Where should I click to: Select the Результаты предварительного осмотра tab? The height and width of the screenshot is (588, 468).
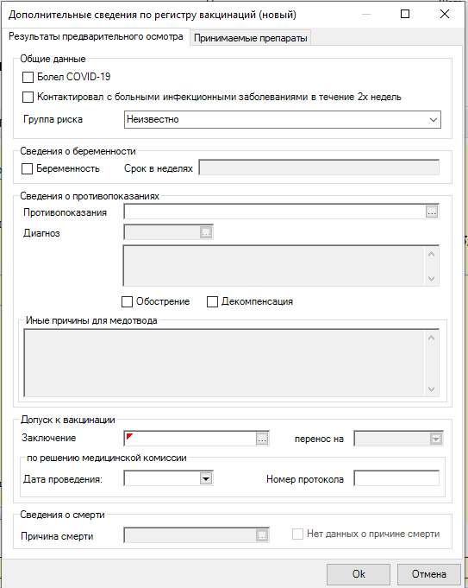96,36
